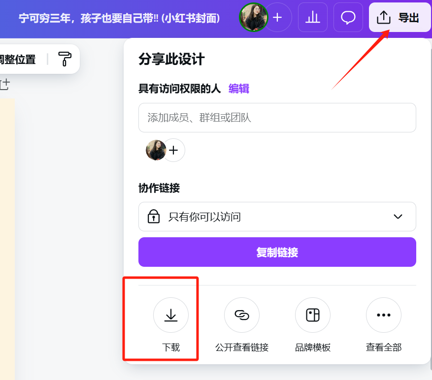
Task: Expand the 只有你可以访问 access dropdown
Action: 277,216
